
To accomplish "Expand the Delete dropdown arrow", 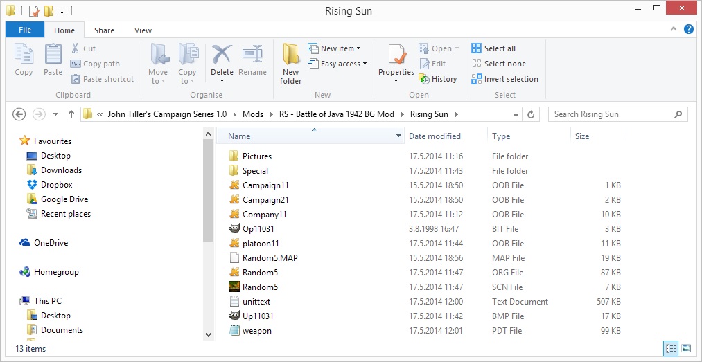I will [222, 82].
